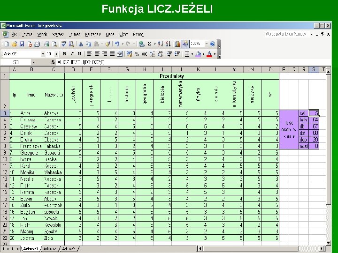Viewport: 338px width, 253px height.
Task: Expand the Borders dropdown arrow
Action: (192, 54)
